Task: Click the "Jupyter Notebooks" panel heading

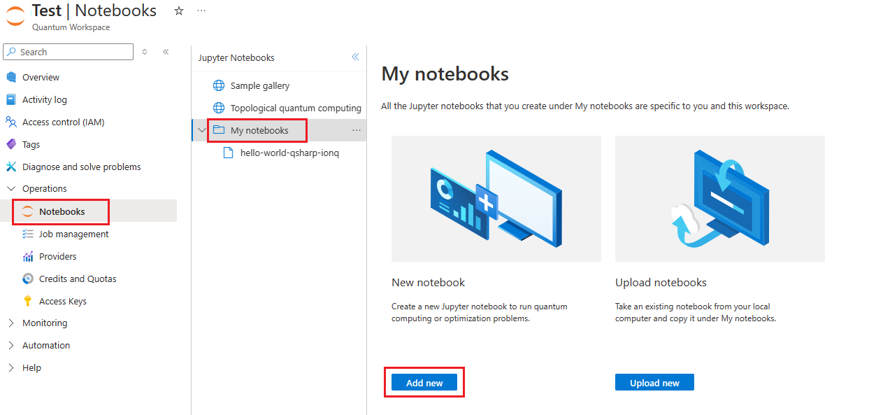Action: coord(236,57)
